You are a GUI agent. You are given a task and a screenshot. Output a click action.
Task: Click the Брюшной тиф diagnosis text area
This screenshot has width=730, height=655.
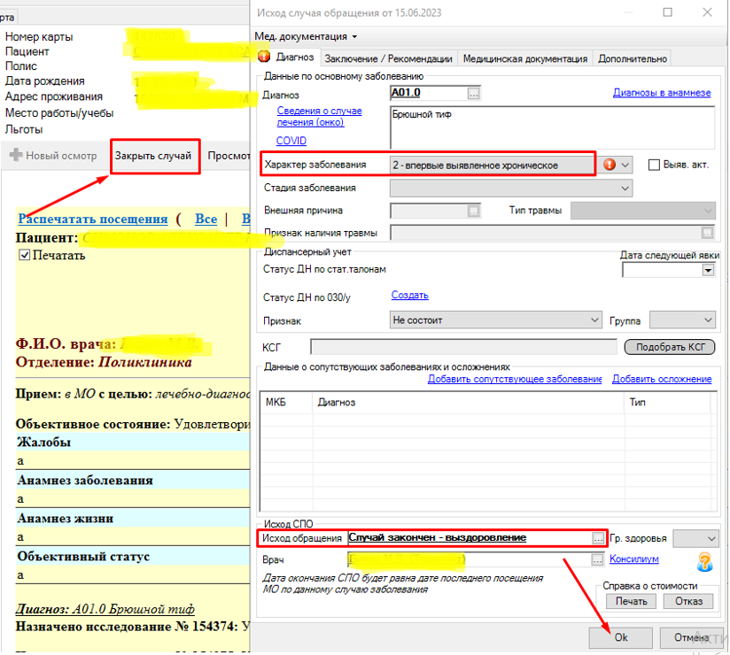[552, 127]
